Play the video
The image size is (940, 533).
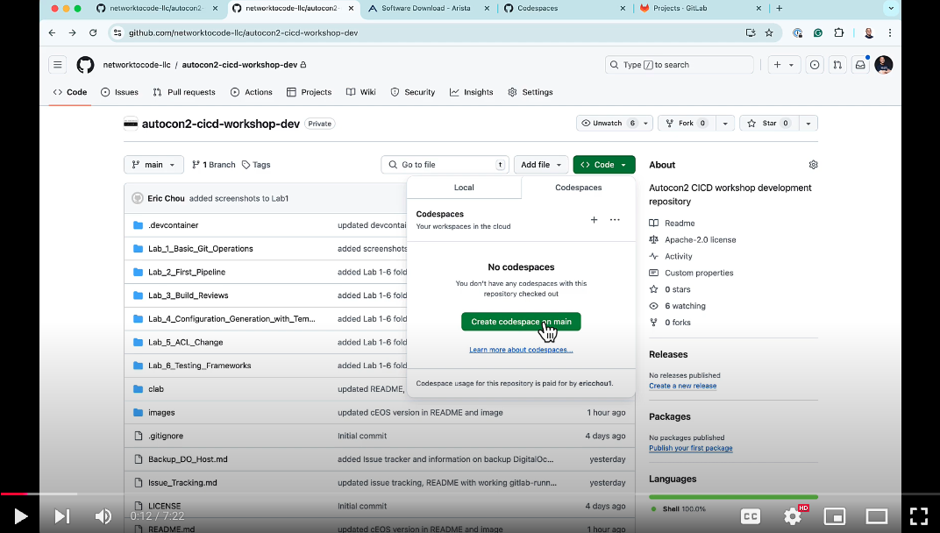pos(20,516)
